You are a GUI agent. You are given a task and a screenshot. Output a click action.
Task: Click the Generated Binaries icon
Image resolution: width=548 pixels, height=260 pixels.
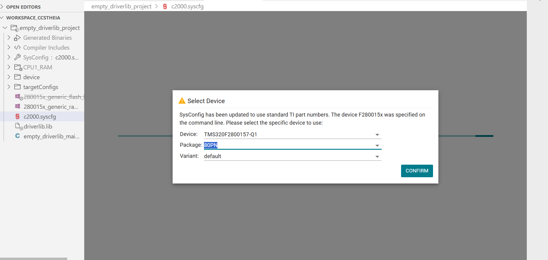point(17,38)
